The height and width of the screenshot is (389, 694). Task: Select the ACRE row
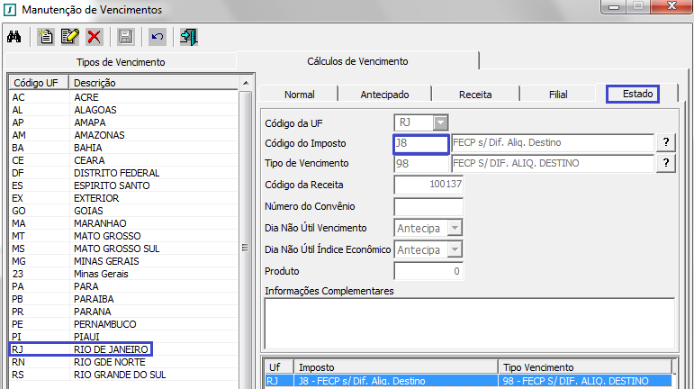[123, 97]
